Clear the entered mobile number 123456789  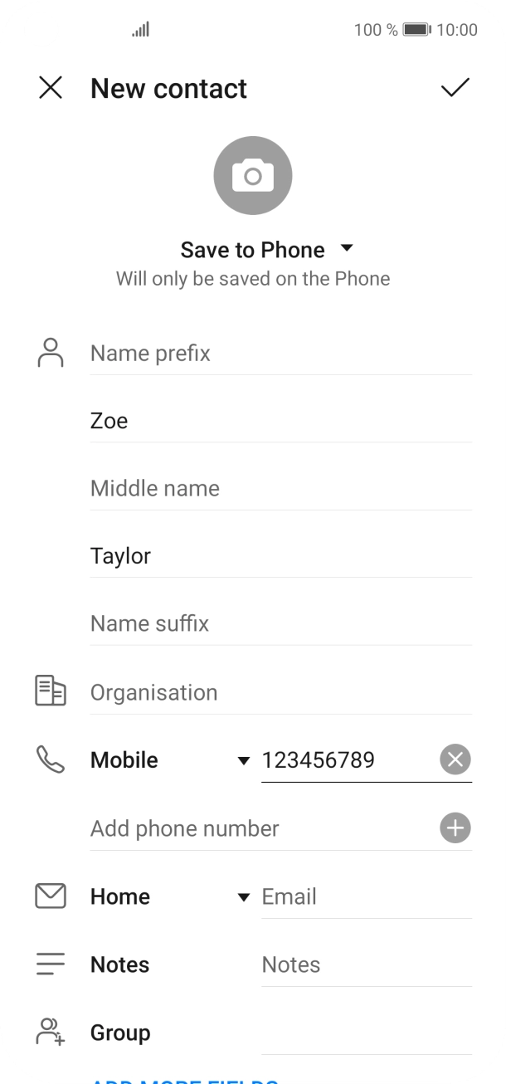[x=455, y=759]
